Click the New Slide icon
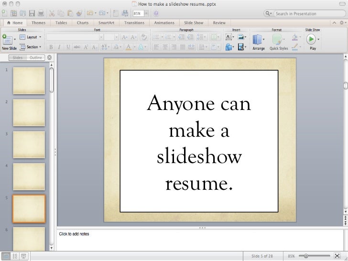Screen dimensions: 348x261 tap(7, 40)
